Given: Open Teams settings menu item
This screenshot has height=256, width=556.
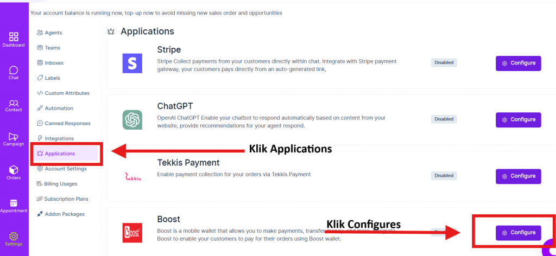Looking at the screenshot, I should coord(52,48).
